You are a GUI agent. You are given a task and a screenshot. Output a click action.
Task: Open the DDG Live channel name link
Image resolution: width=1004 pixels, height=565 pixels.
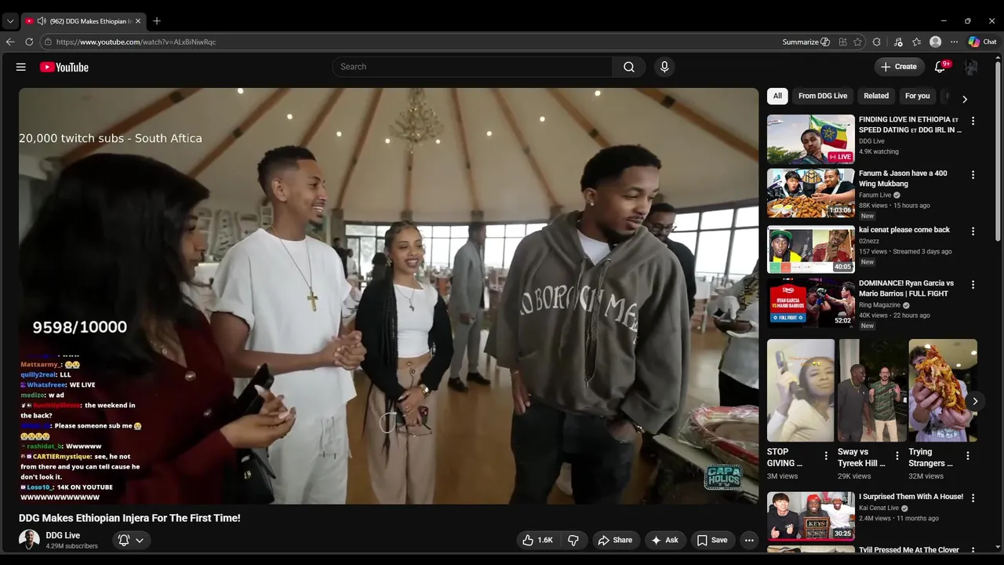(63, 535)
